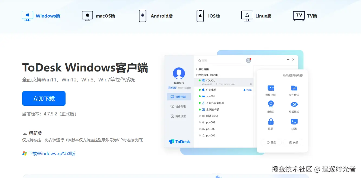This screenshot has width=361, height=178.
Task: Click the Windows monitor icon
Action: tap(27, 16)
